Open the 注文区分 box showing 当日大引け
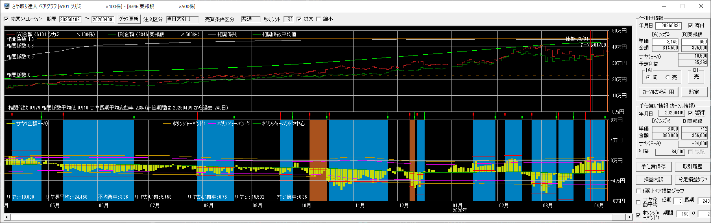 [x=182, y=19]
